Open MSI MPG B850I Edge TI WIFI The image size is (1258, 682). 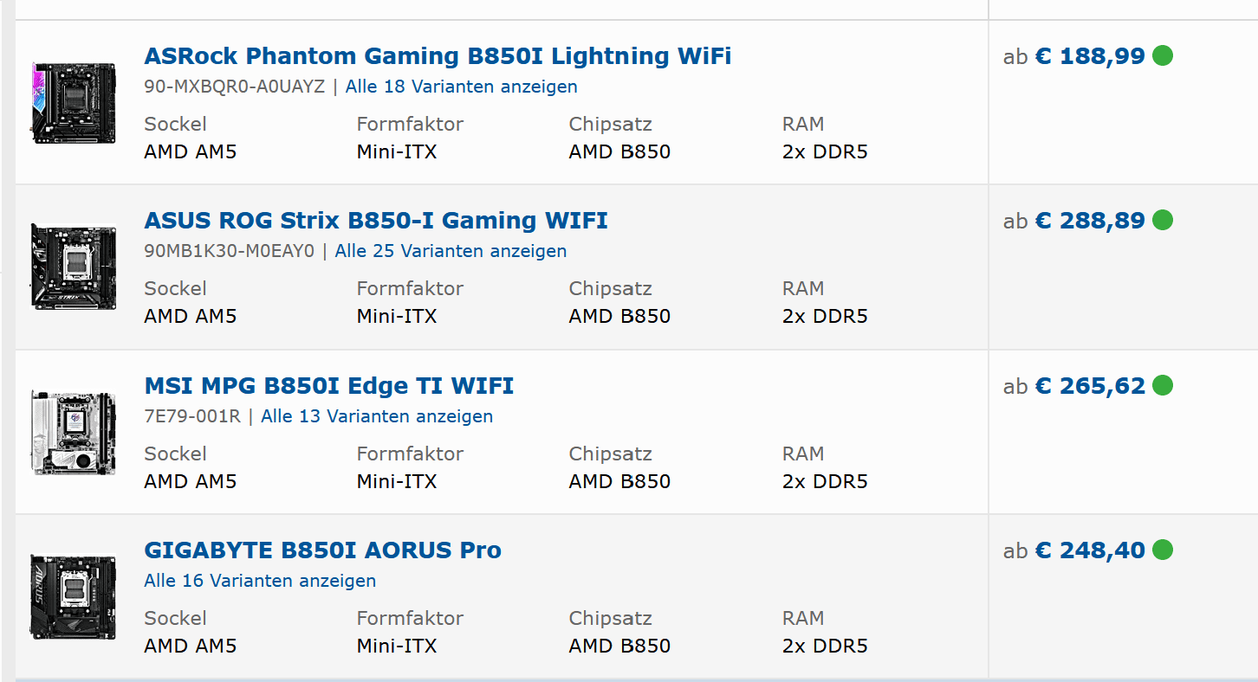tap(329, 385)
